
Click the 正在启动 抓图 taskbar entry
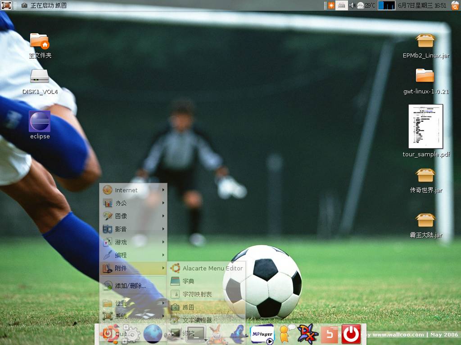pos(45,5)
